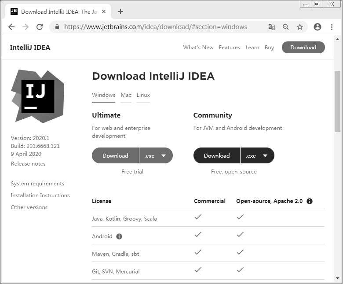
Task: Click the zoom magnifier icon in address bar
Action: coord(286,27)
